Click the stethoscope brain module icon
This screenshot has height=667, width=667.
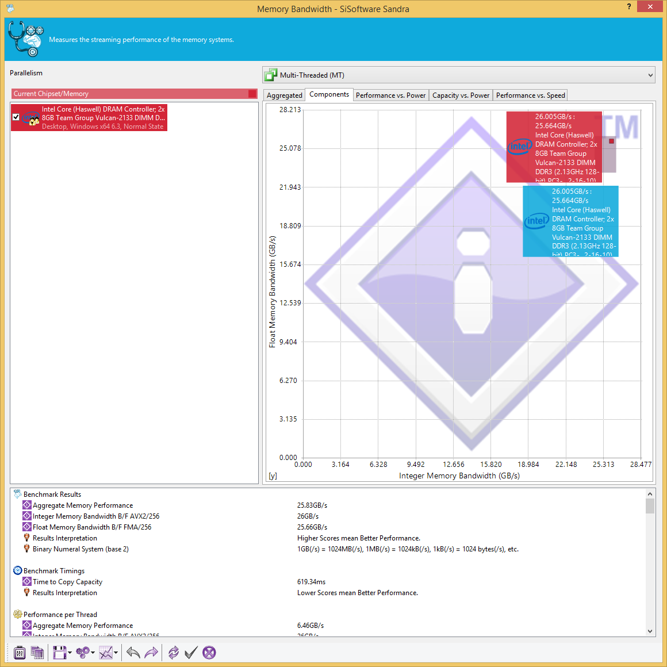click(x=25, y=39)
